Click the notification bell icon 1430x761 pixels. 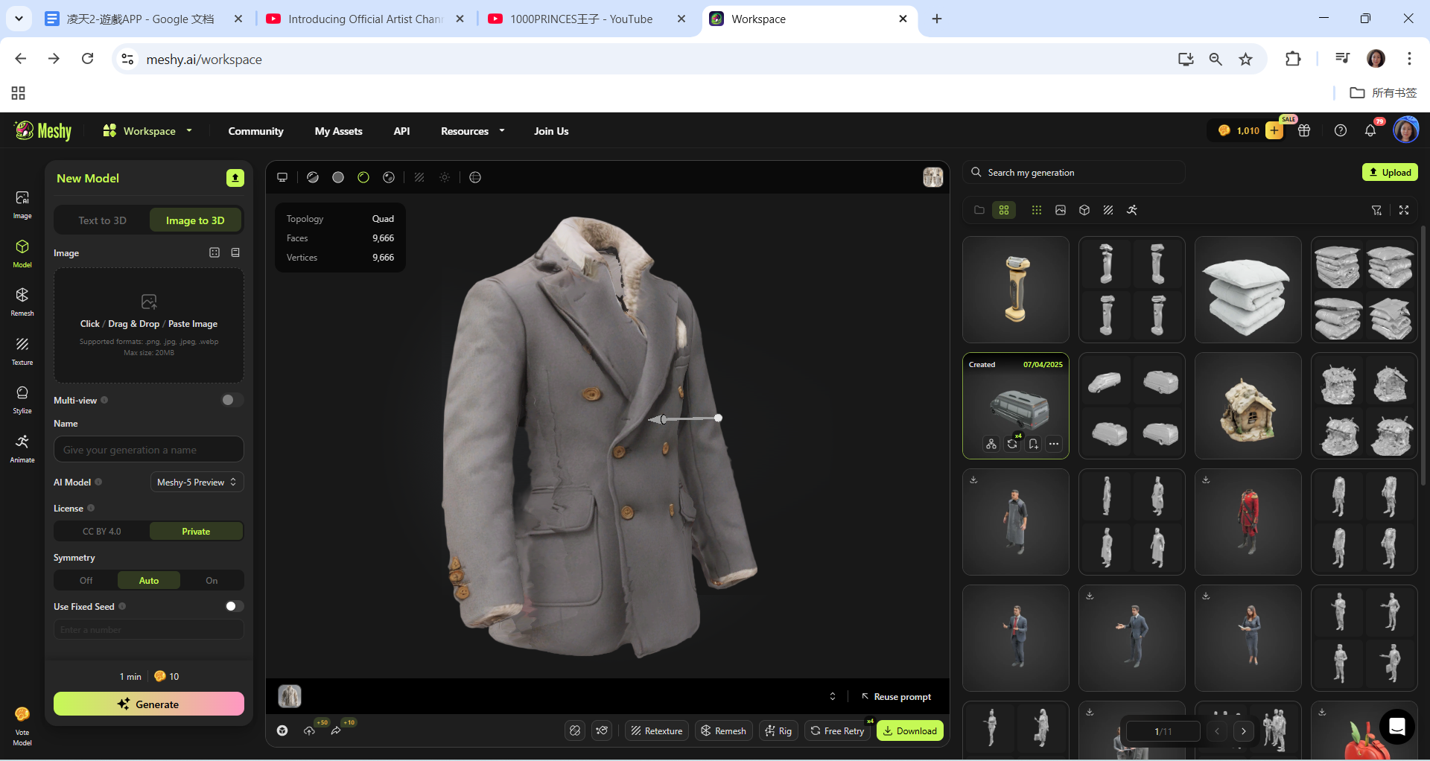pos(1370,131)
